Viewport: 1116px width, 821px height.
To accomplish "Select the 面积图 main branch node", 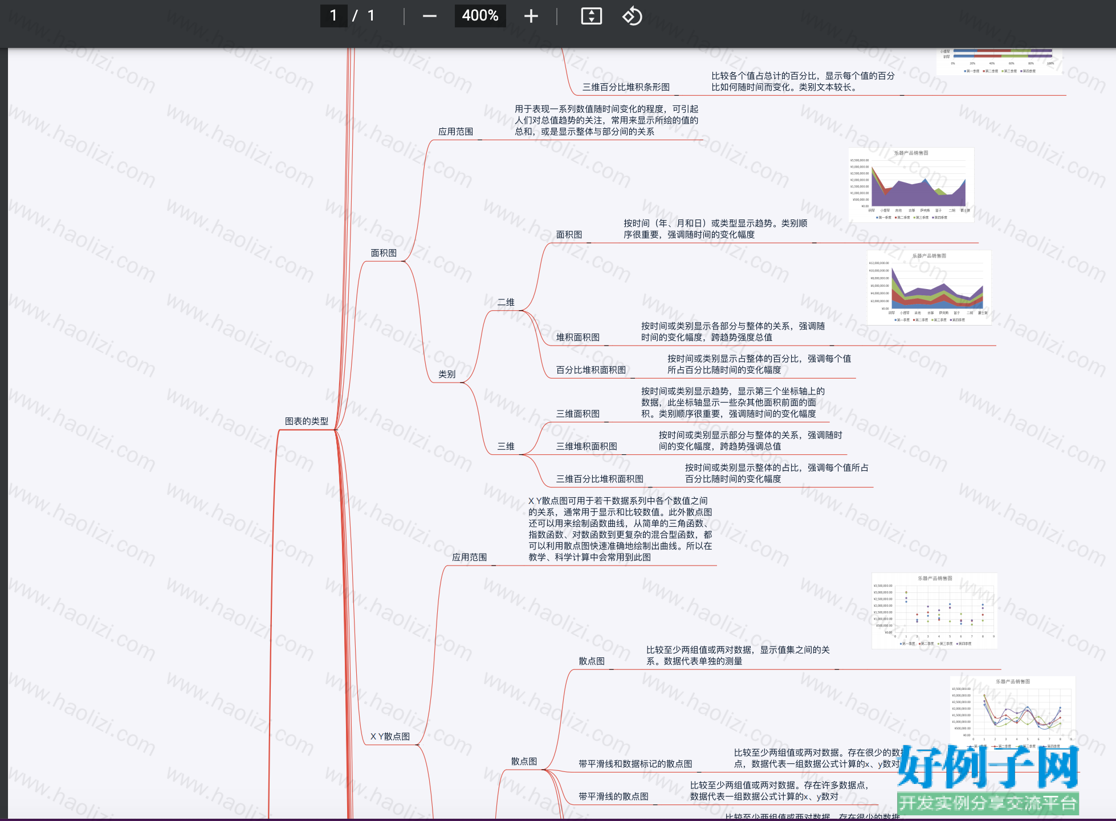I will tap(384, 253).
